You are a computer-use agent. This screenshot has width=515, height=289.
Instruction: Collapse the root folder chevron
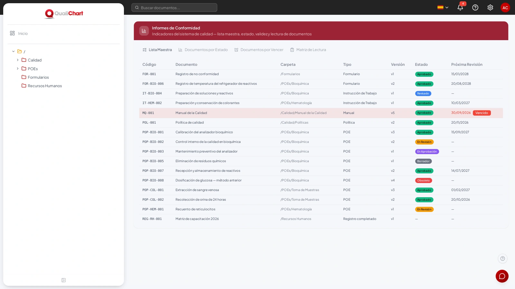tap(13, 51)
